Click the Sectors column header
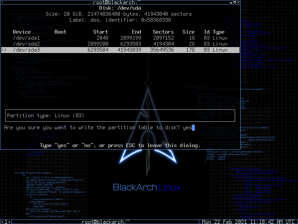The width and height of the screenshot is (298, 224). click(x=163, y=32)
